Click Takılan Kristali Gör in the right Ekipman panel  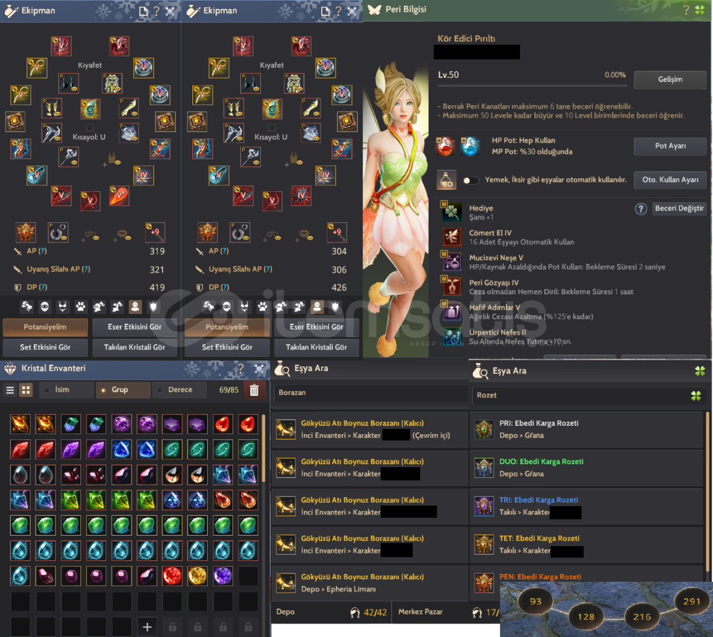(x=316, y=347)
